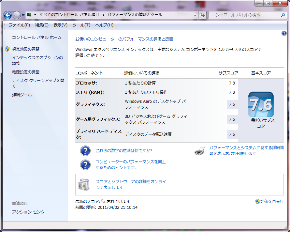This screenshot has height=232, width=290.
Task: Open the 表示(V) menu
Action: pos(60,25)
